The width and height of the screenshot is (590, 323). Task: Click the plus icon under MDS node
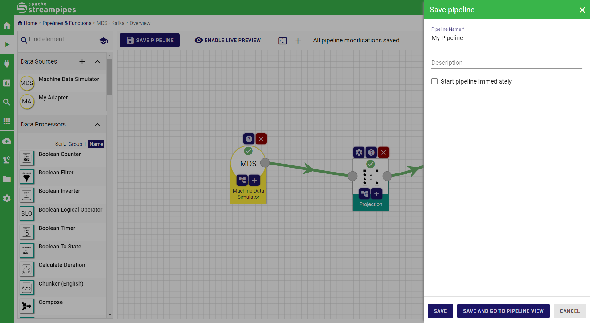(x=254, y=180)
